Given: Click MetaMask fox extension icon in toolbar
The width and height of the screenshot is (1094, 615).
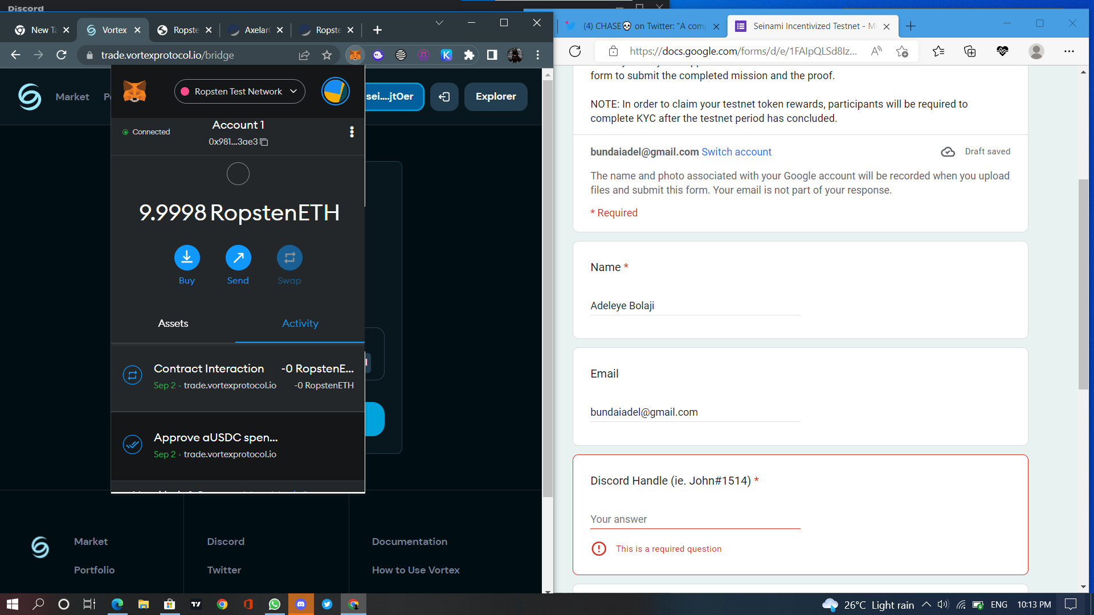Looking at the screenshot, I should point(355,55).
